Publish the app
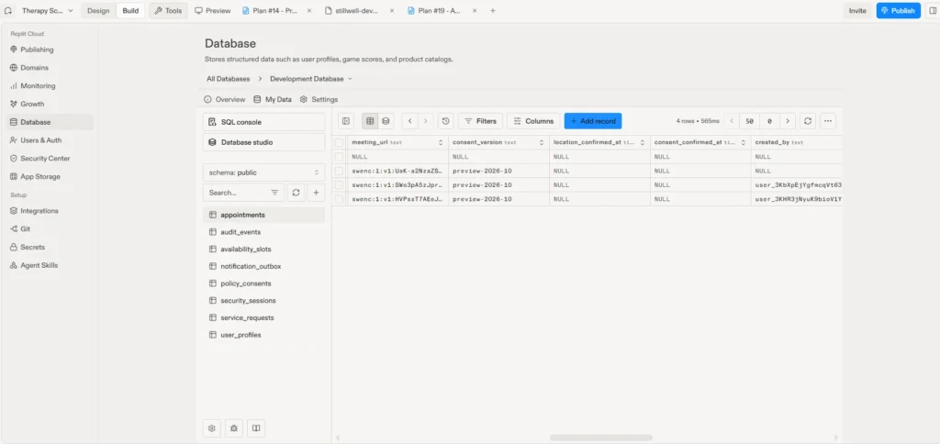This screenshot has width=940, height=444. (x=898, y=11)
